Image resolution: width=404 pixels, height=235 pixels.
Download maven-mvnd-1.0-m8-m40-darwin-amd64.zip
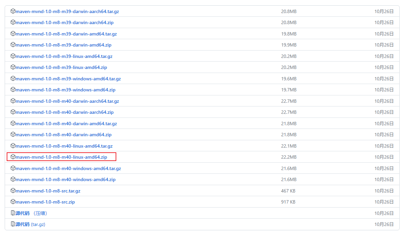click(63, 135)
